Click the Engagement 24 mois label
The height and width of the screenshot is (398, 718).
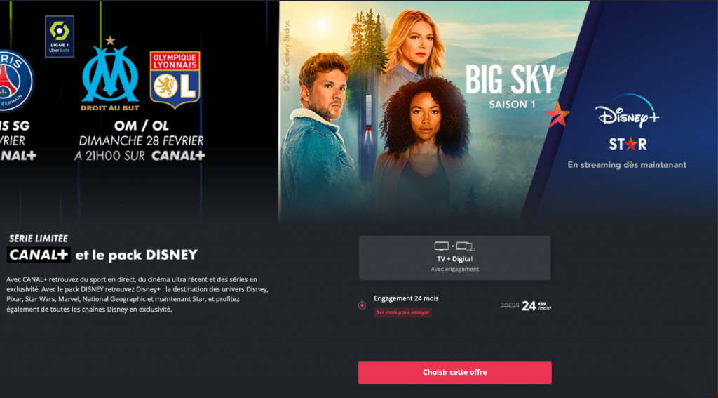pos(406,298)
